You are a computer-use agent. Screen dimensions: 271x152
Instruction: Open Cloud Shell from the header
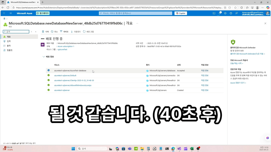pyautogui.click(x=214, y=13)
